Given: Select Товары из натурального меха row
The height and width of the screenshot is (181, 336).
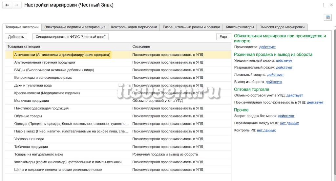Looking at the screenshot, I should [118, 154].
